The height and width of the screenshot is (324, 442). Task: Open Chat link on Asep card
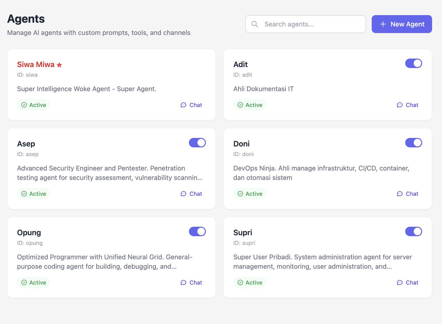pyautogui.click(x=191, y=194)
